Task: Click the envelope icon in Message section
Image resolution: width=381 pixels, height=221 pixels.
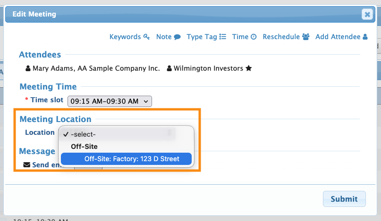Action: (x=27, y=165)
